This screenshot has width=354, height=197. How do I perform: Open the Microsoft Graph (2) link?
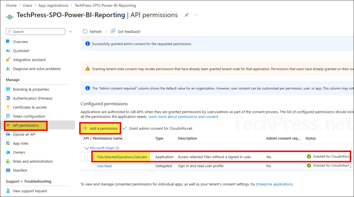pyautogui.click(x=105, y=148)
